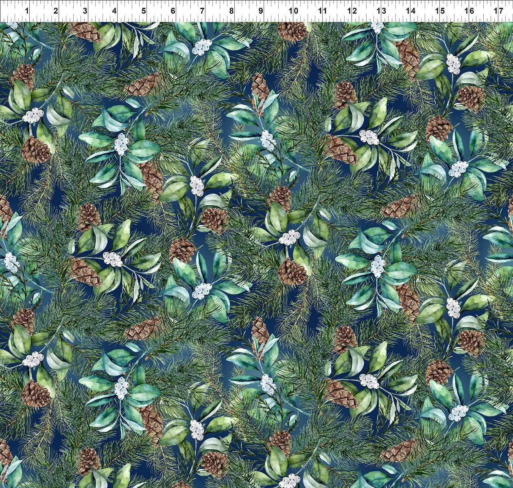This screenshot has width=513, height=488.
Task: Click the number 10 on the ruler
Action: (293, 11)
